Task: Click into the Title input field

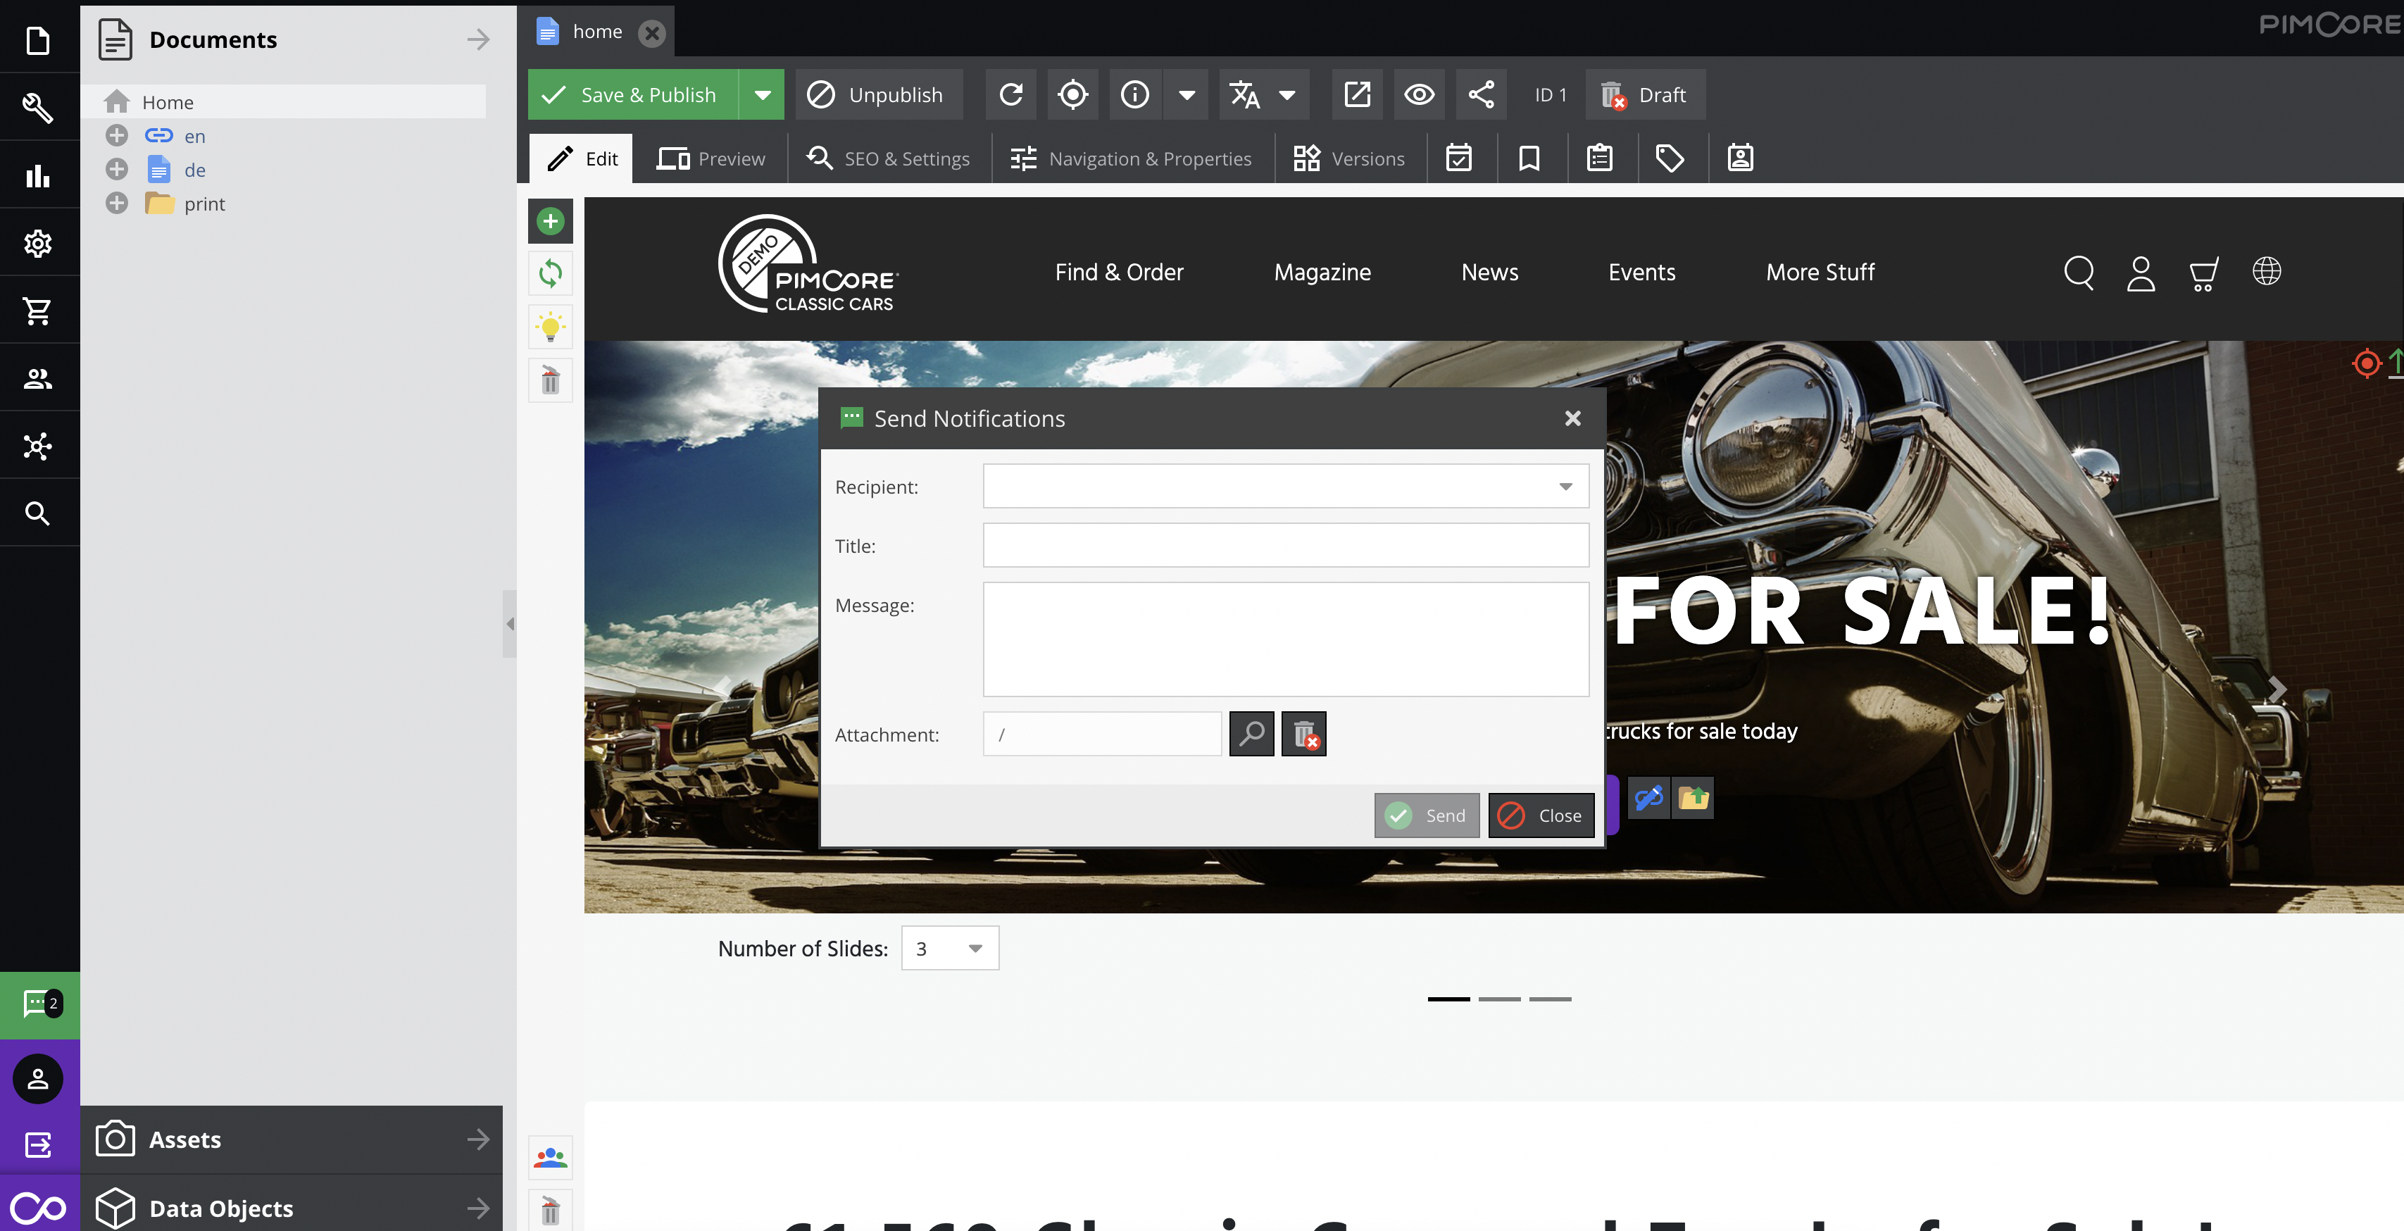Action: tap(1285, 545)
